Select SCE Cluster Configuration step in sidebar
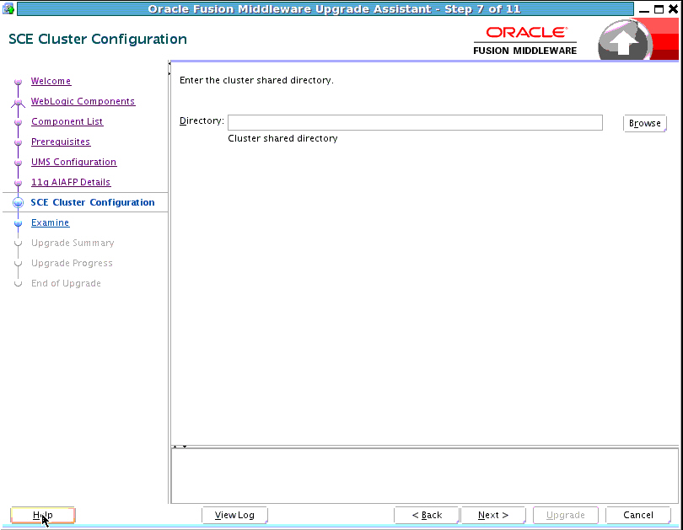 pos(93,203)
